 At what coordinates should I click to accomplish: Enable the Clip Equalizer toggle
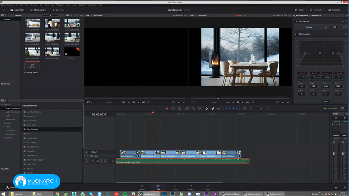coord(296,34)
